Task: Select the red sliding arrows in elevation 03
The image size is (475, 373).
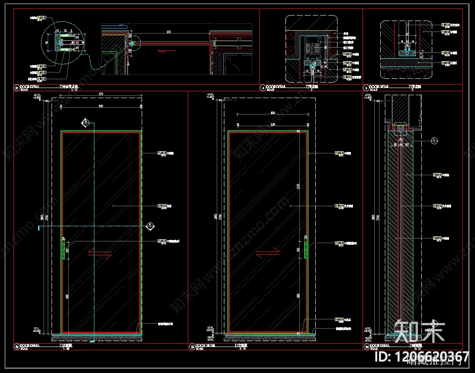Action: 268,252
